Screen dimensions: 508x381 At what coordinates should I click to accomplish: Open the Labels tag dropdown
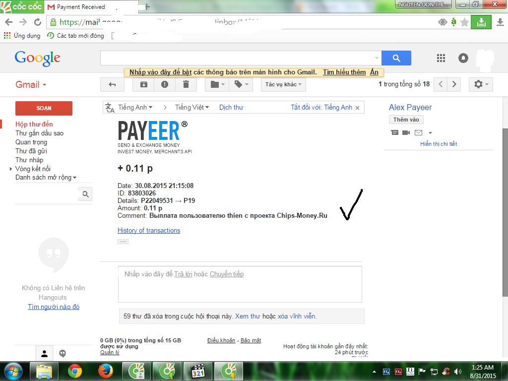[242, 84]
